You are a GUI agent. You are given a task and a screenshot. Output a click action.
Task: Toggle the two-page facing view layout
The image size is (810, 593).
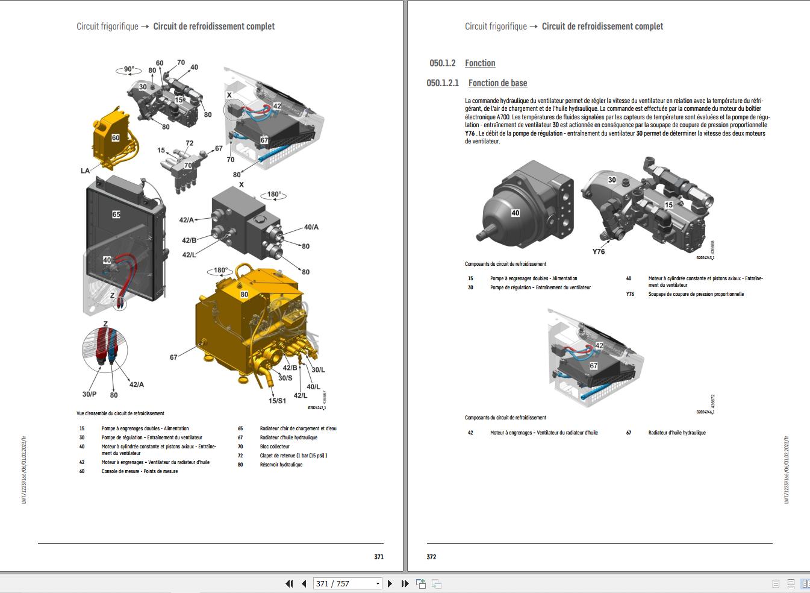click(x=806, y=583)
